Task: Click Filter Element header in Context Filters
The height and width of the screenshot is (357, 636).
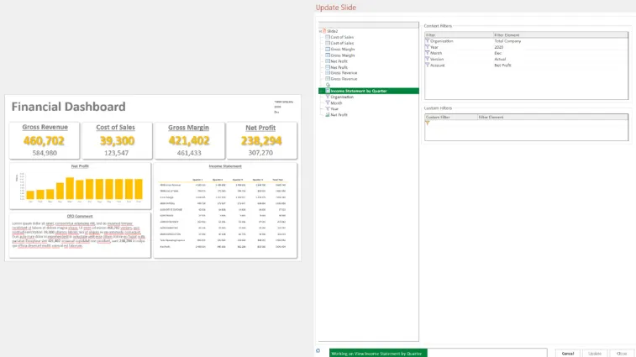Action: tap(560, 35)
